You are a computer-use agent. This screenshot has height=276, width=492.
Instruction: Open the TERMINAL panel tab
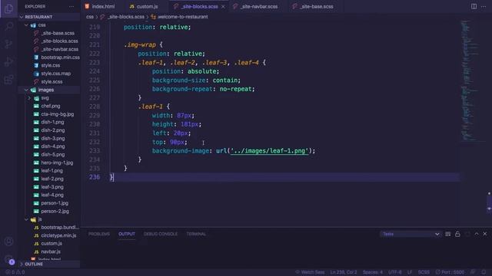[196, 234]
